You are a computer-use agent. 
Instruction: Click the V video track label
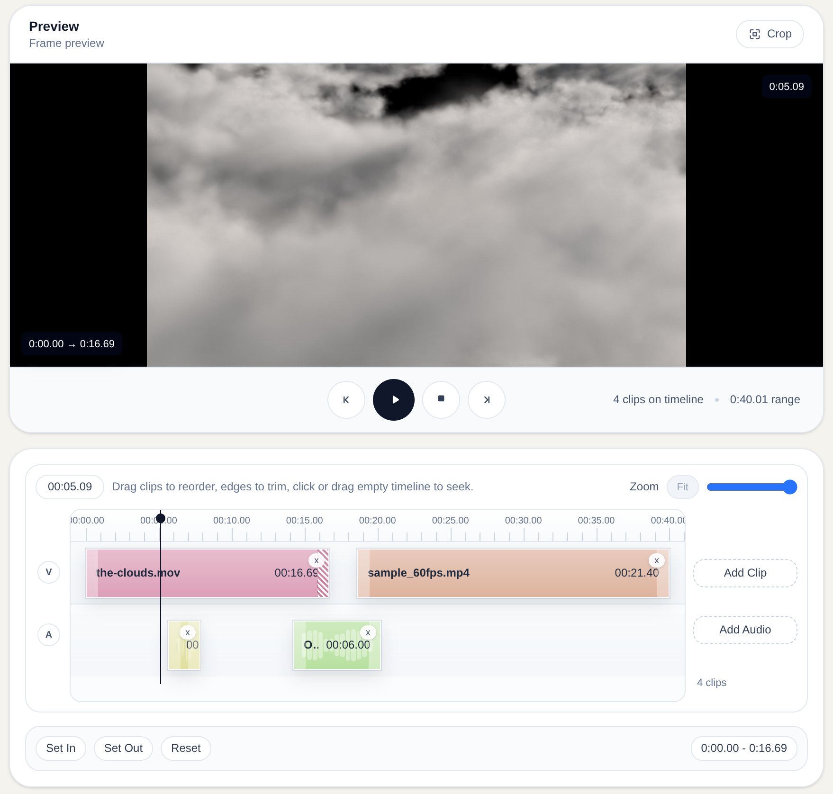(x=49, y=572)
